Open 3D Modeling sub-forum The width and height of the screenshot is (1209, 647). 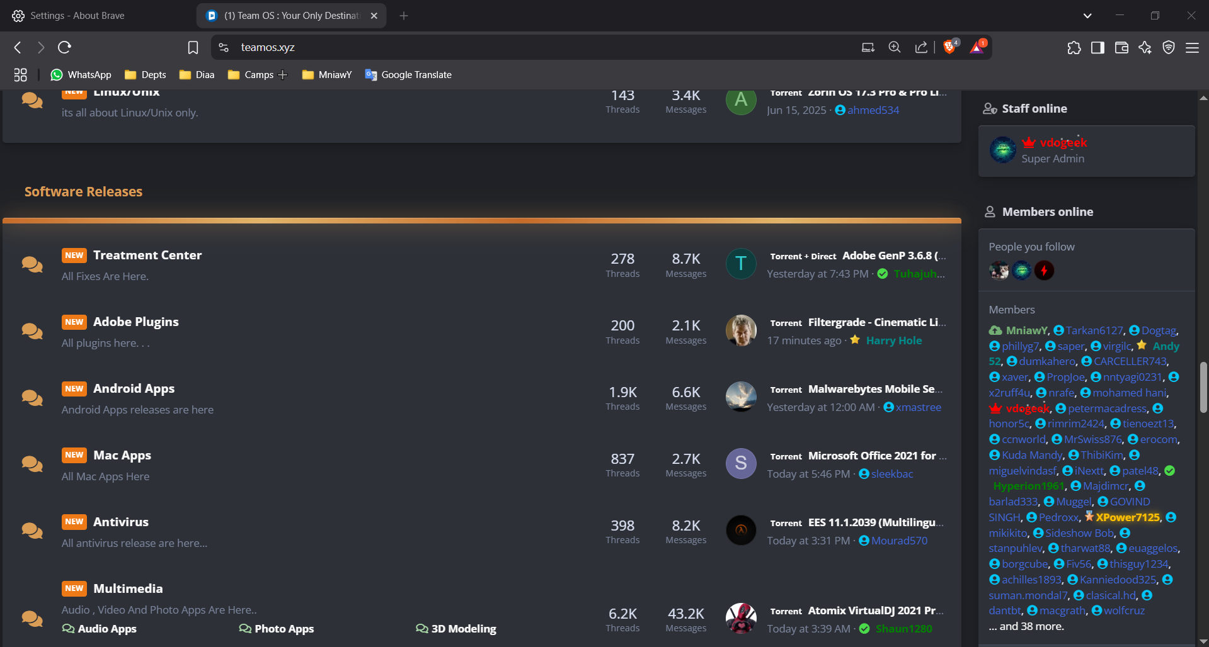click(x=456, y=629)
